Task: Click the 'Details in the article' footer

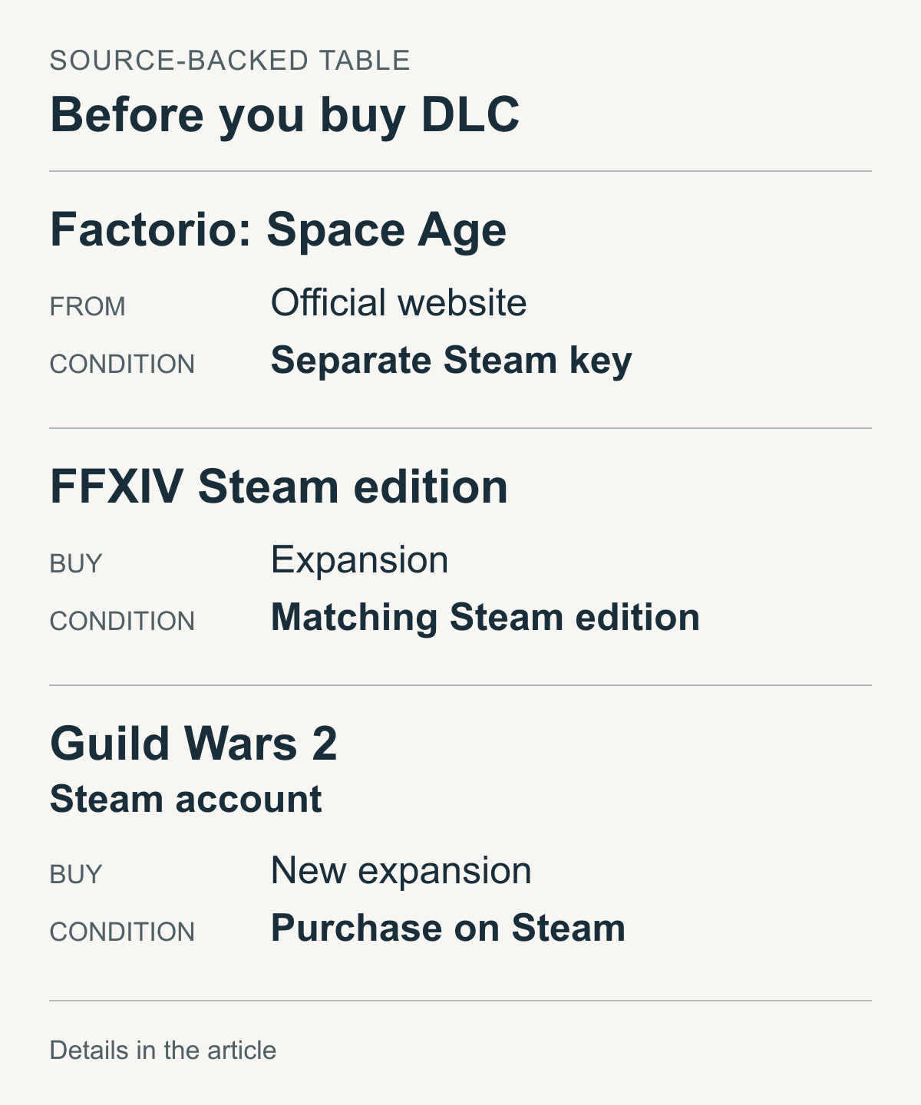Action: tap(163, 1051)
